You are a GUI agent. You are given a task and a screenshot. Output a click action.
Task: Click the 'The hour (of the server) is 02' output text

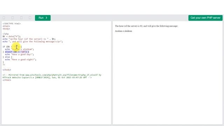[146, 26]
